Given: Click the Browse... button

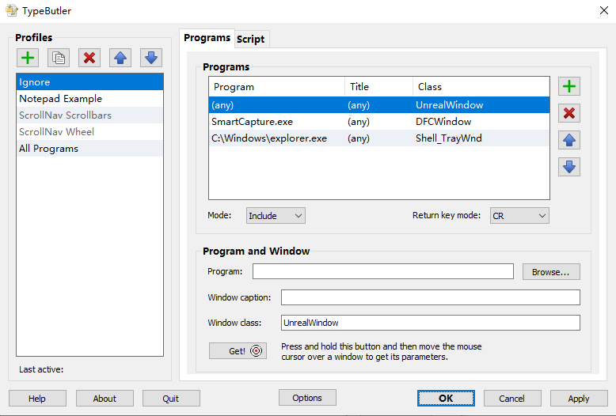Looking at the screenshot, I should [x=551, y=271].
